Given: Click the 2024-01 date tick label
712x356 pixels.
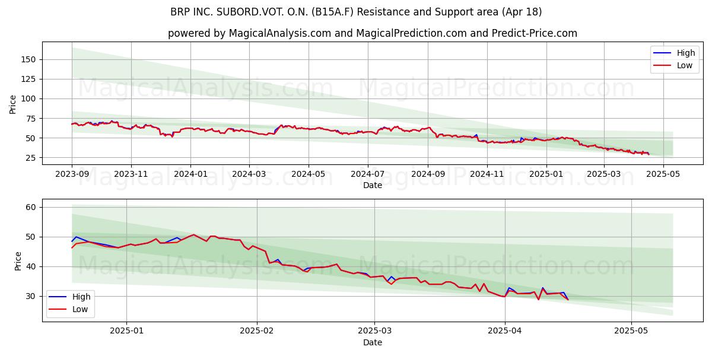Looking at the screenshot, I should 190,174.
